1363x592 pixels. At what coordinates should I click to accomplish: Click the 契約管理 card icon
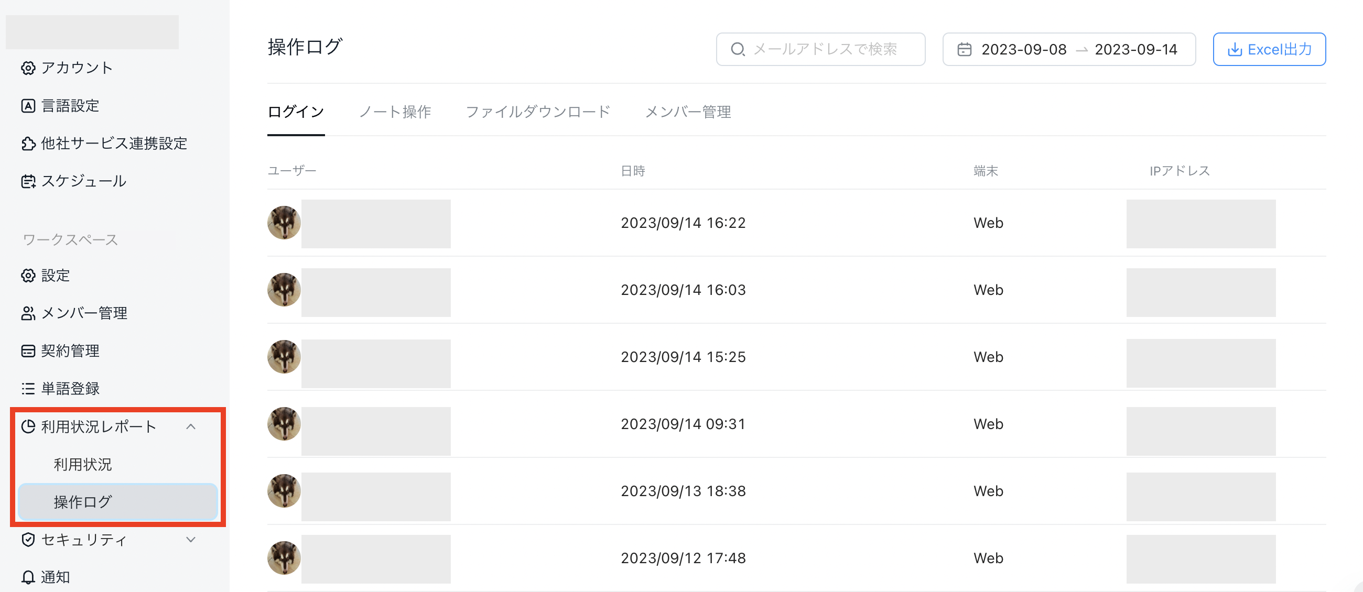click(28, 351)
